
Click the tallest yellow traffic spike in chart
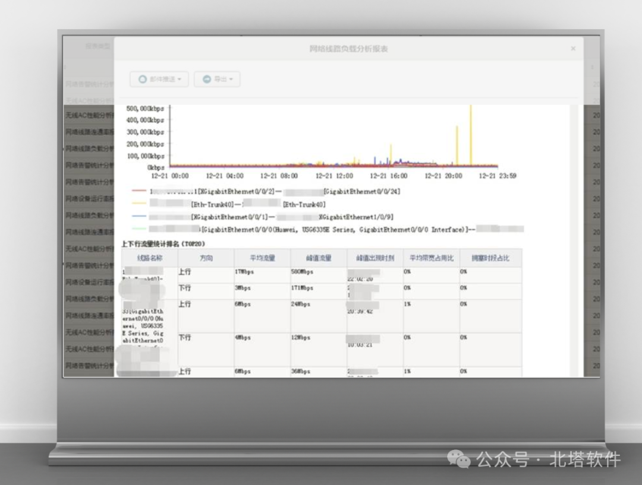[x=471, y=135]
